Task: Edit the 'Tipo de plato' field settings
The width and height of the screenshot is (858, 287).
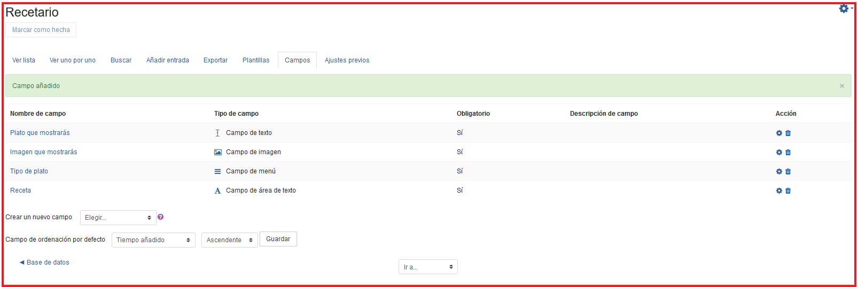Action: (x=779, y=172)
